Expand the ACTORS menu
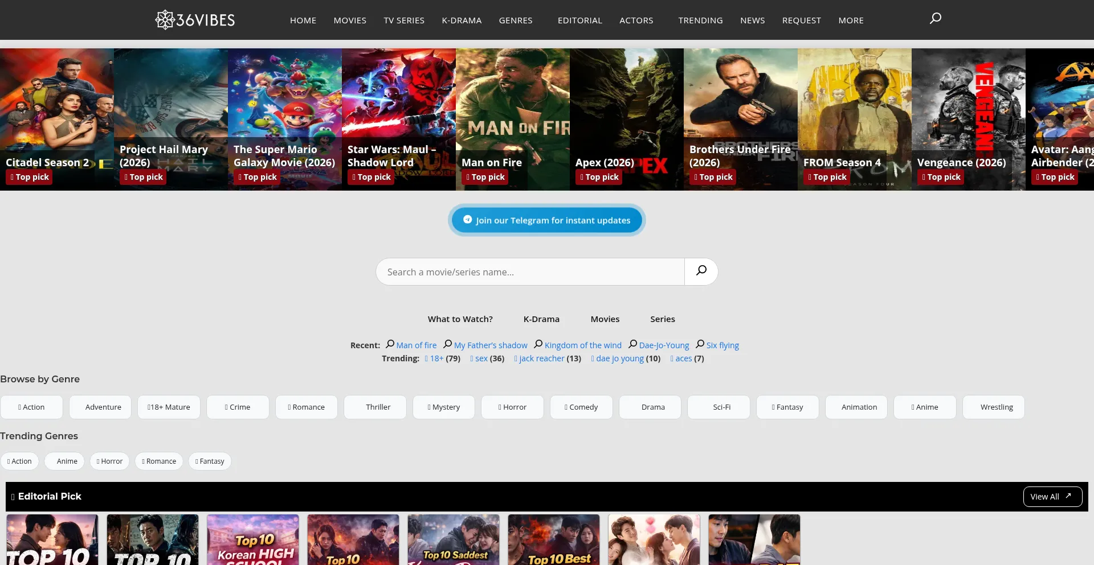 [636, 20]
